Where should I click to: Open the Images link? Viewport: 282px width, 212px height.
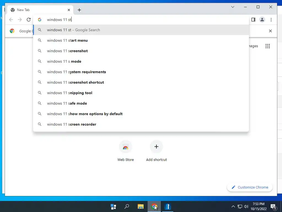pos(253,46)
